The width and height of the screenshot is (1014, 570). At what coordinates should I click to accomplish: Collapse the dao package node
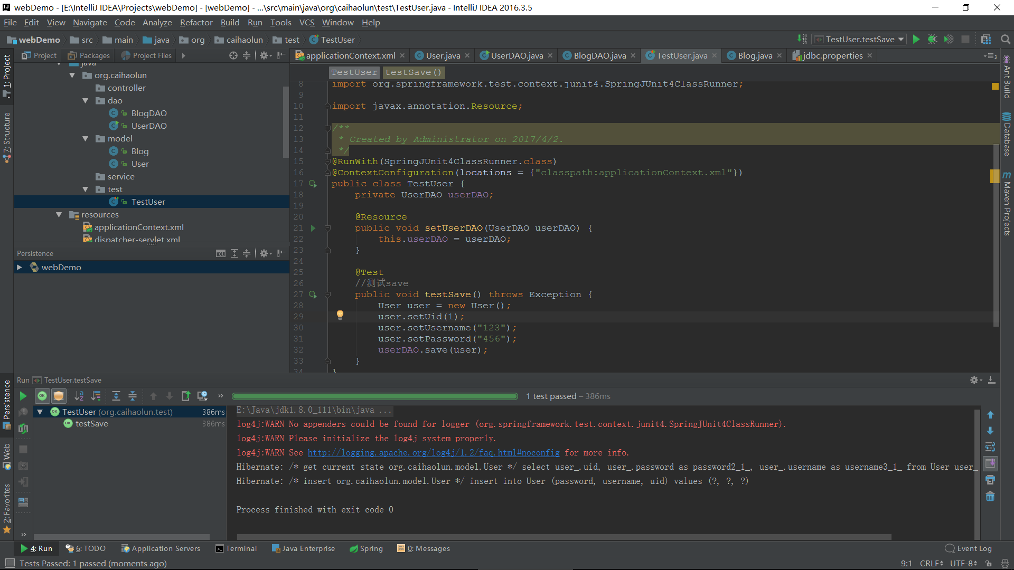(x=86, y=101)
